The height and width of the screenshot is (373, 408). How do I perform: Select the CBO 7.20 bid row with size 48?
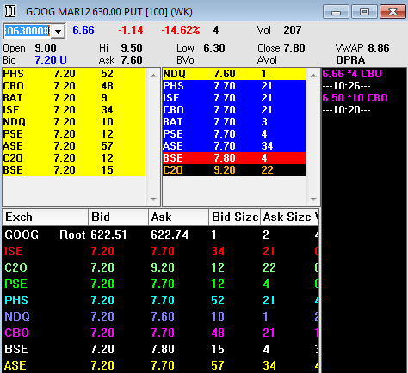click(74, 86)
